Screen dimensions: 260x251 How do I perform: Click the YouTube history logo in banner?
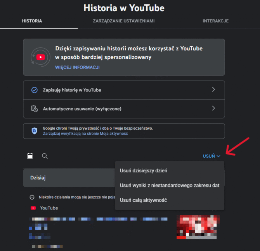(40, 57)
